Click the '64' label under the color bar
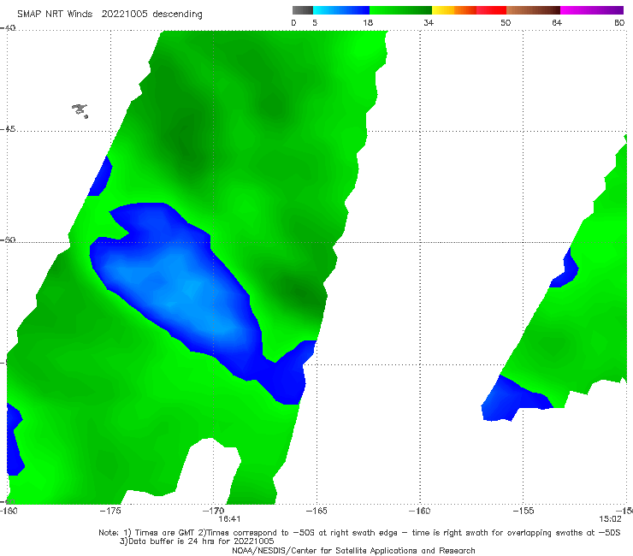The height and width of the screenshot is (556, 633). [x=557, y=23]
